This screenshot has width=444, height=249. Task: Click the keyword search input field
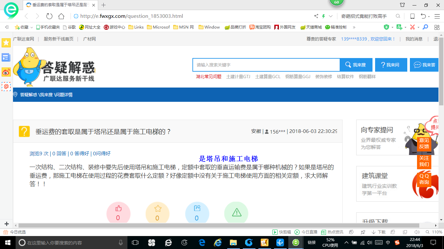pyautogui.click(x=266, y=65)
